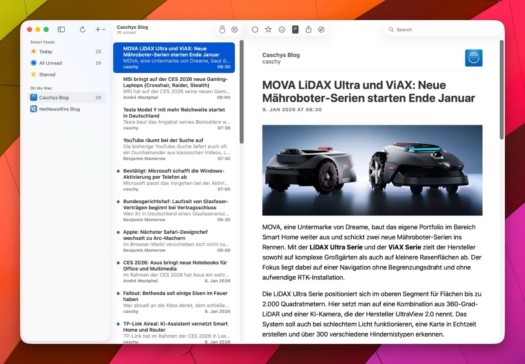This screenshot has height=364, width=525.
Task: Select Caschys Blog feed in sidebar
Action: (66, 97)
